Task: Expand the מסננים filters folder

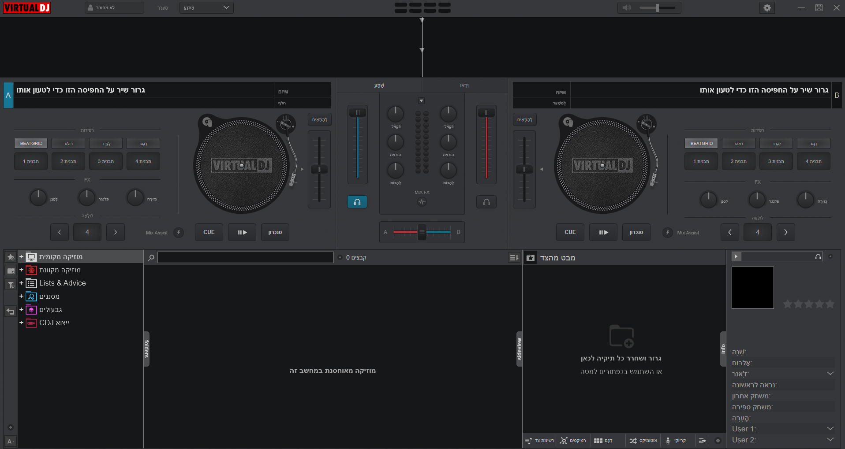Action: [x=21, y=296]
